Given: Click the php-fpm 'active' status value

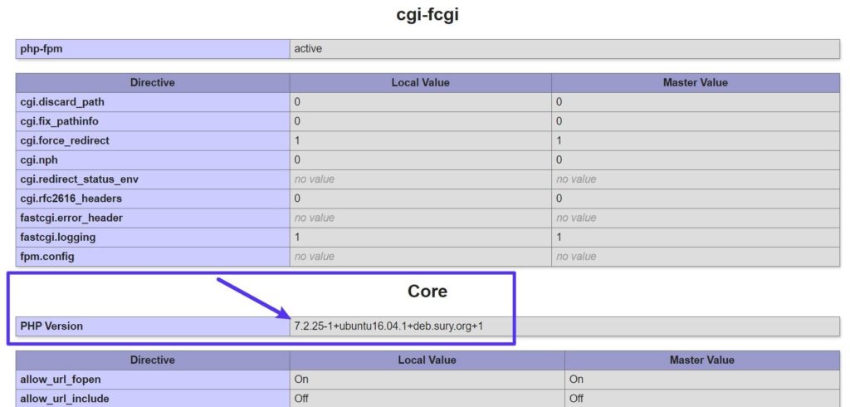Looking at the screenshot, I should point(308,49).
